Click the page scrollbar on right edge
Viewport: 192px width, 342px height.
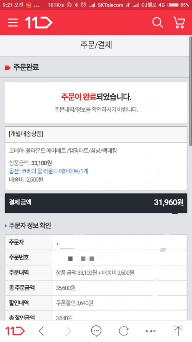190,91
